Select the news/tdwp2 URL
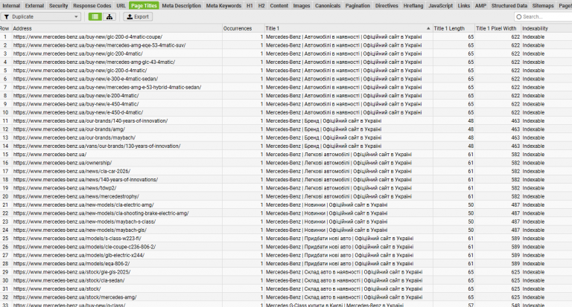This screenshot has height=307, width=572. 65,188
